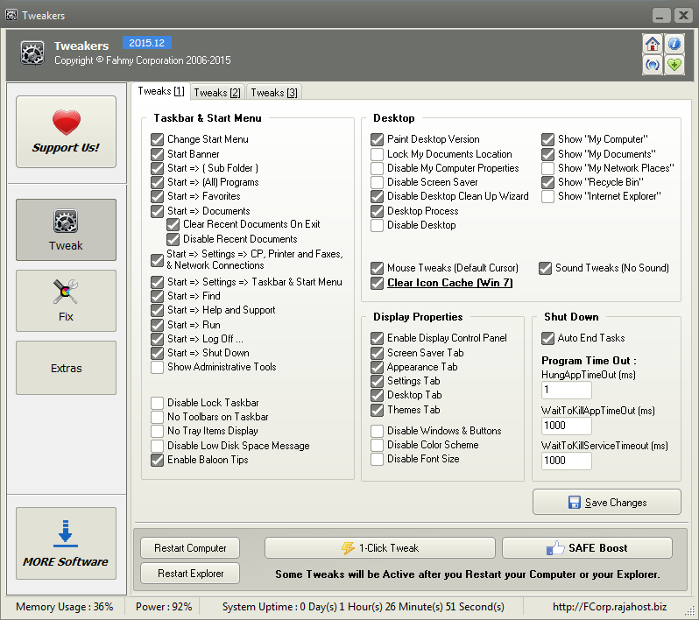Click the Restart Computer button
The width and height of the screenshot is (699, 620).
coord(190,548)
